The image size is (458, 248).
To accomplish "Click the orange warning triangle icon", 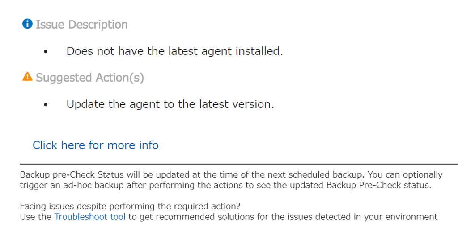I will pyautogui.click(x=27, y=77).
